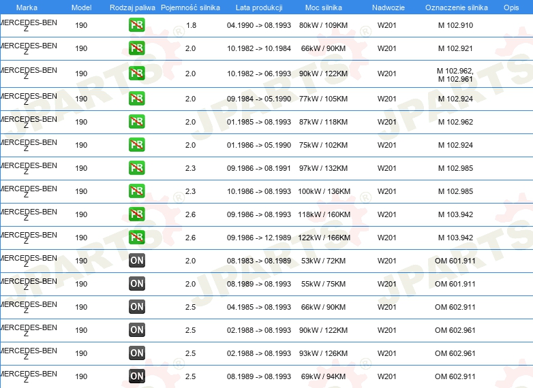The height and width of the screenshot is (388, 533).
Task: Click the Moc silnika column header
Action: click(323, 7)
